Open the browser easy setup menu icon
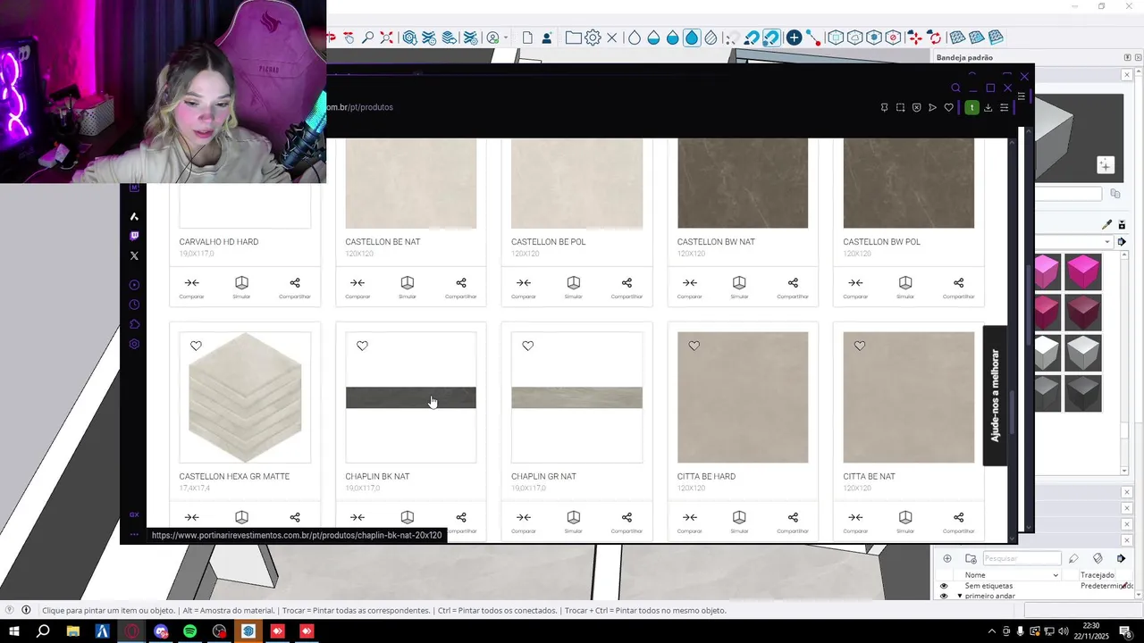Viewport: 1144px width, 643px height. point(1004,107)
